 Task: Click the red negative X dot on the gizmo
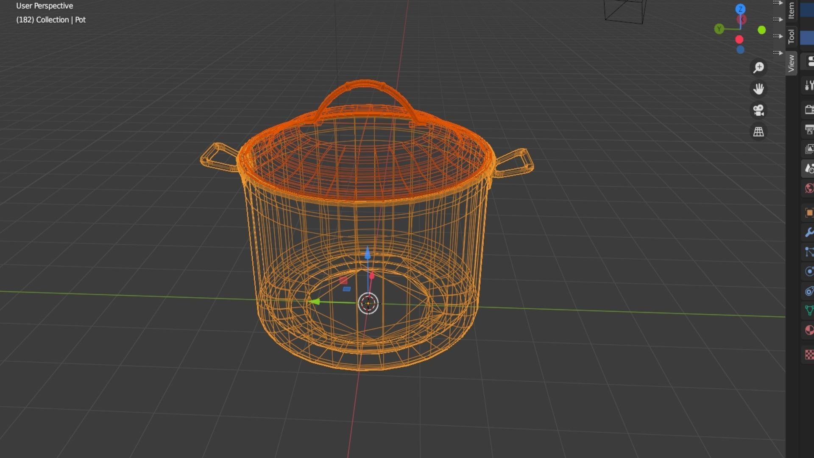(x=739, y=39)
